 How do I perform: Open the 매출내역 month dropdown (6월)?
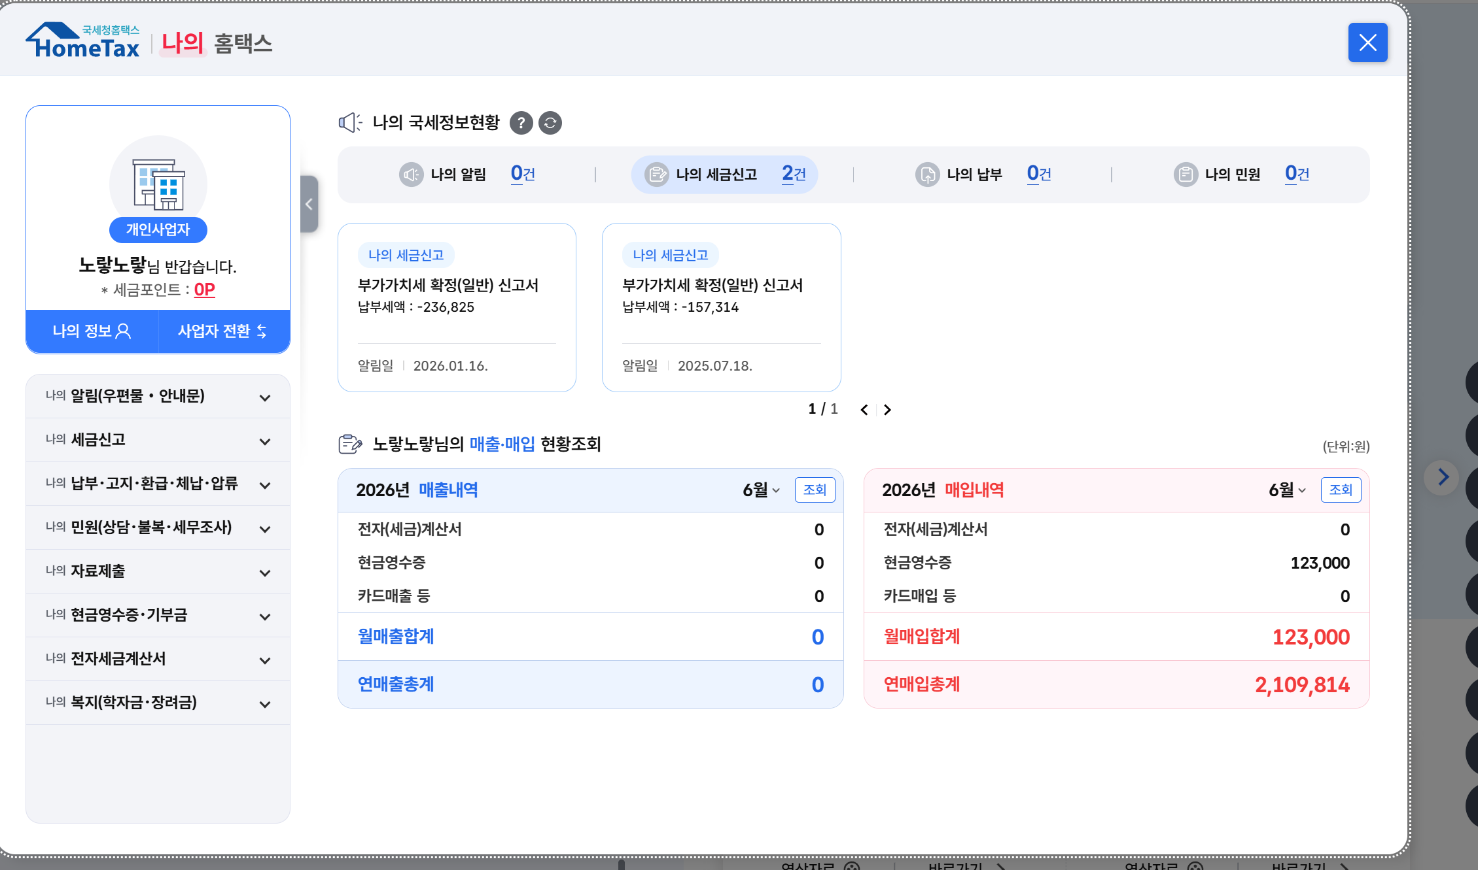761,490
